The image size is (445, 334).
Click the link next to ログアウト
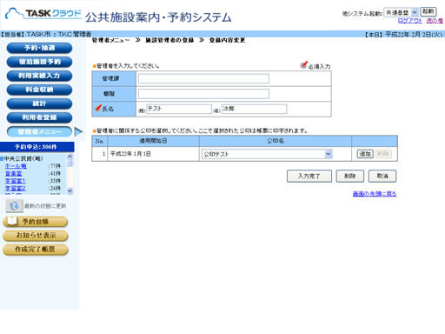point(435,21)
